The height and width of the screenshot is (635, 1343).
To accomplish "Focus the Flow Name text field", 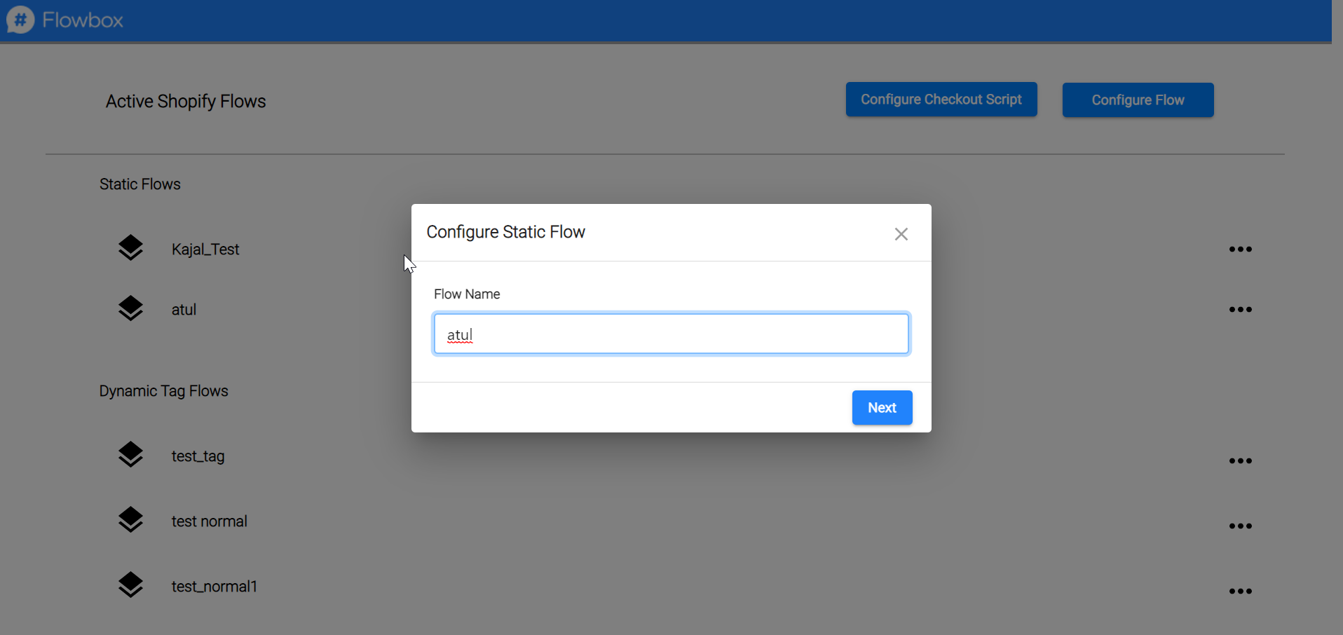I will (x=671, y=334).
